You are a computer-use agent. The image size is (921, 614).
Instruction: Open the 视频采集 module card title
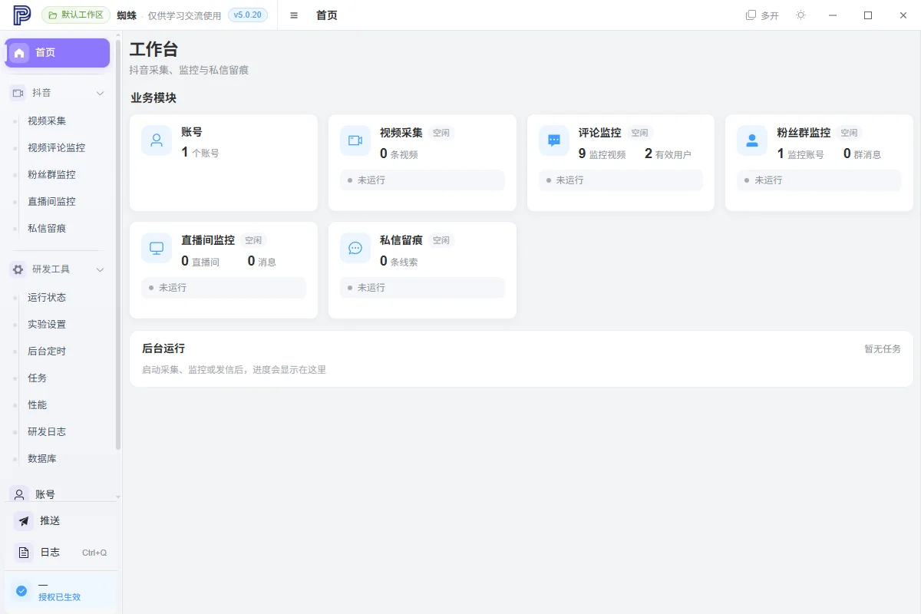(401, 132)
